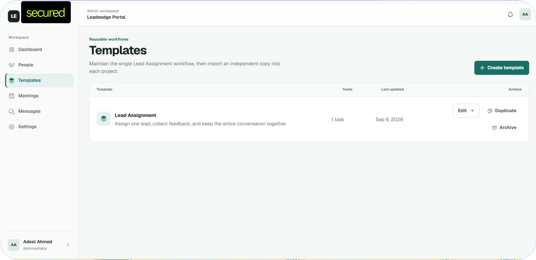This screenshot has width=536, height=260.
Task: Click the Create template button
Action: [501, 68]
